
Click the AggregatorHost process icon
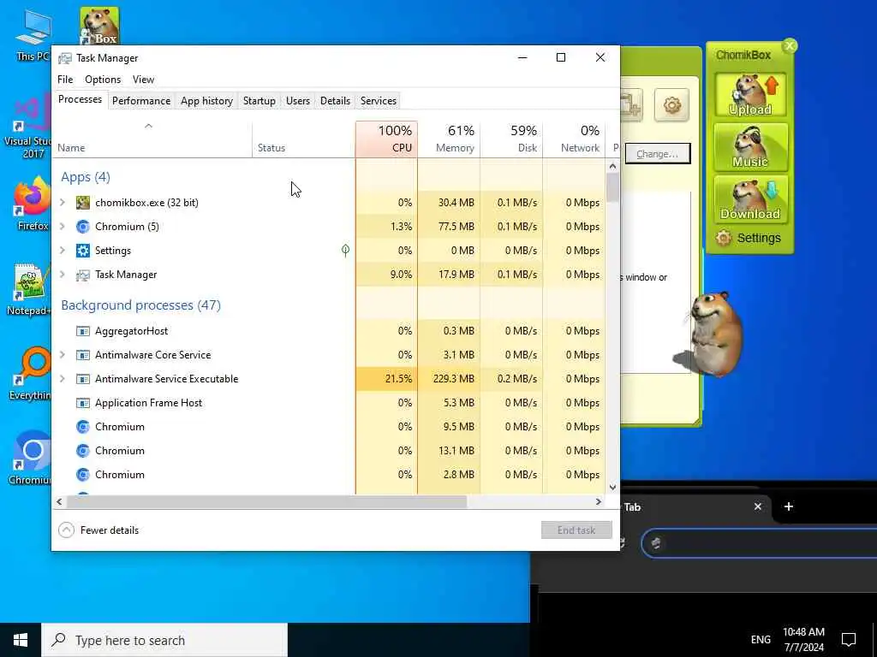pos(83,331)
